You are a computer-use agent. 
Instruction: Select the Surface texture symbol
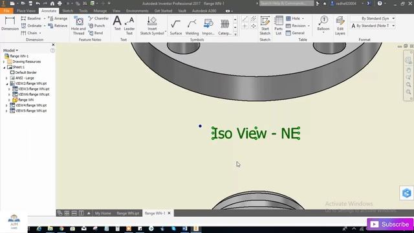(176, 27)
